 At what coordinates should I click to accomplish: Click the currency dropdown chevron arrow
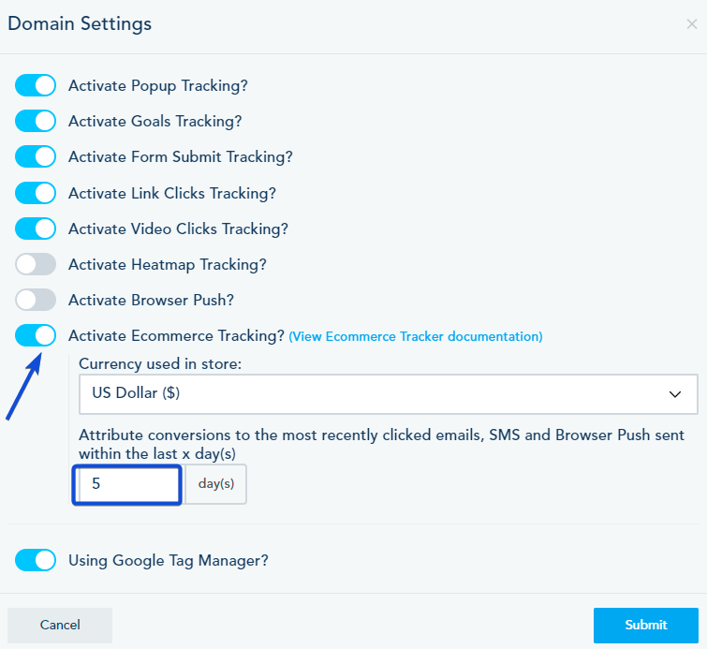click(675, 394)
